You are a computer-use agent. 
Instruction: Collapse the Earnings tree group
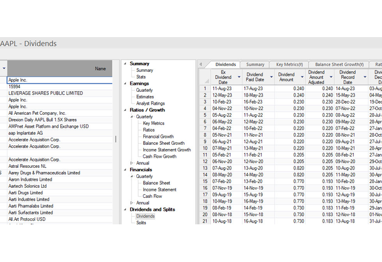click(x=125, y=84)
